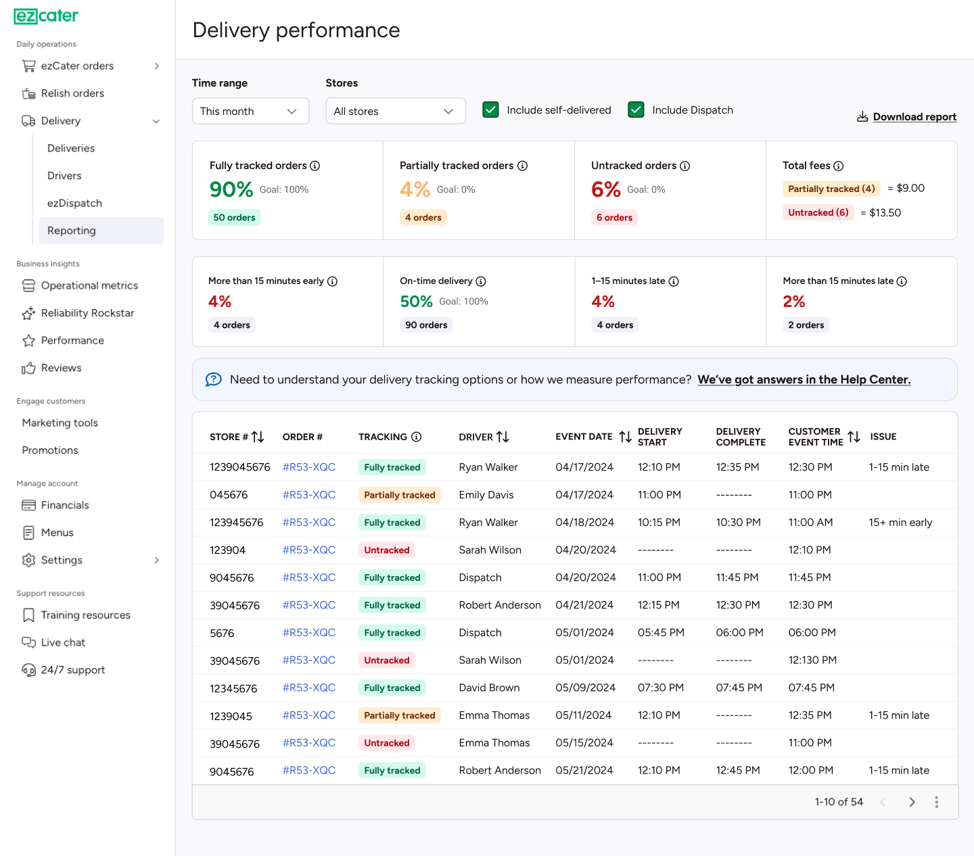Sort table by EVENT DATE arrows
This screenshot has height=856, width=974.
(x=626, y=437)
